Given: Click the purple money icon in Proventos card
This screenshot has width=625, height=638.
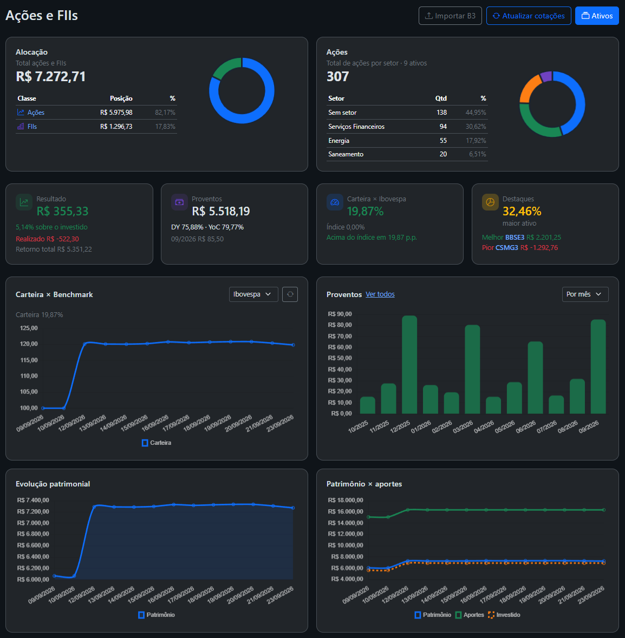Looking at the screenshot, I should pyautogui.click(x=179, y=202).
